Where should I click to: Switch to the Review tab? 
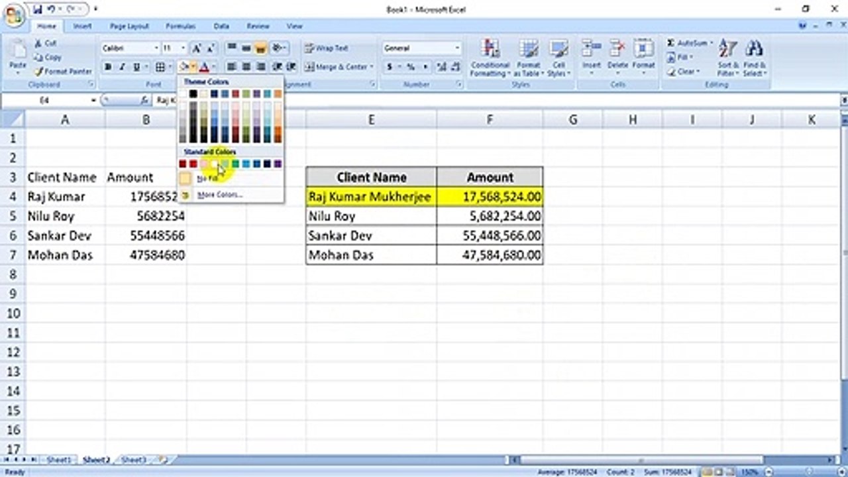tap(258, 26)
